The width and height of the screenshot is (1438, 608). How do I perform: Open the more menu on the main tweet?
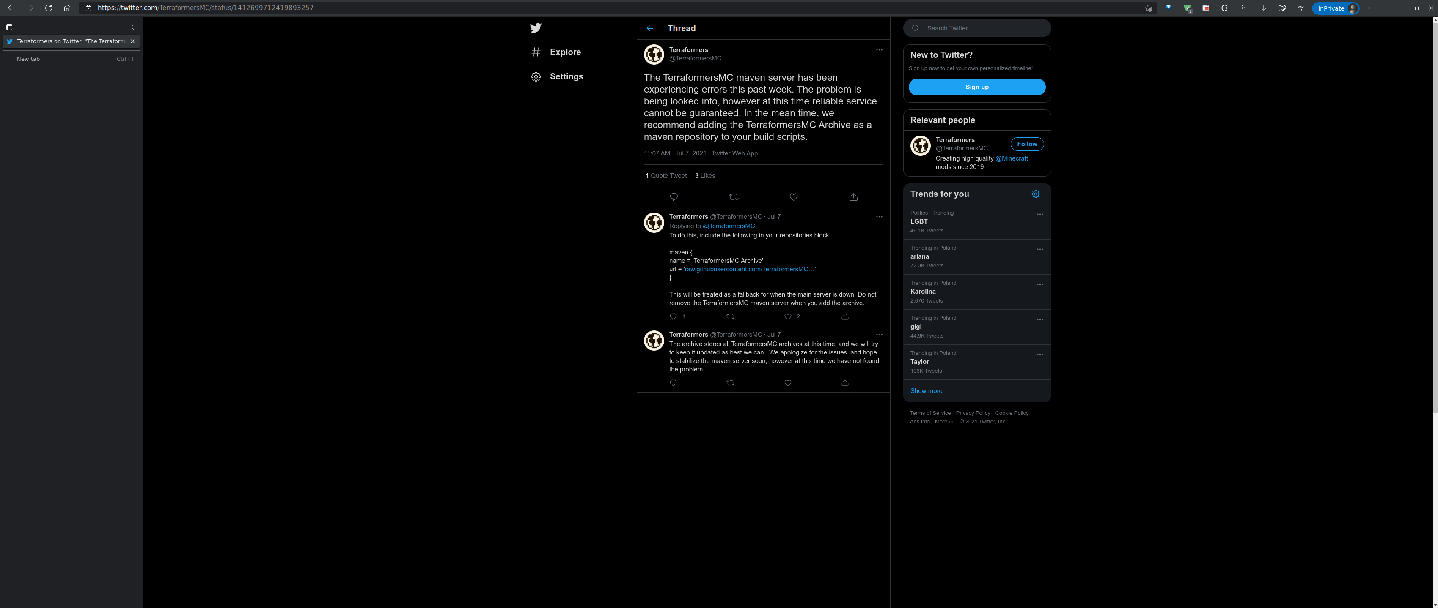pos(879,49)
